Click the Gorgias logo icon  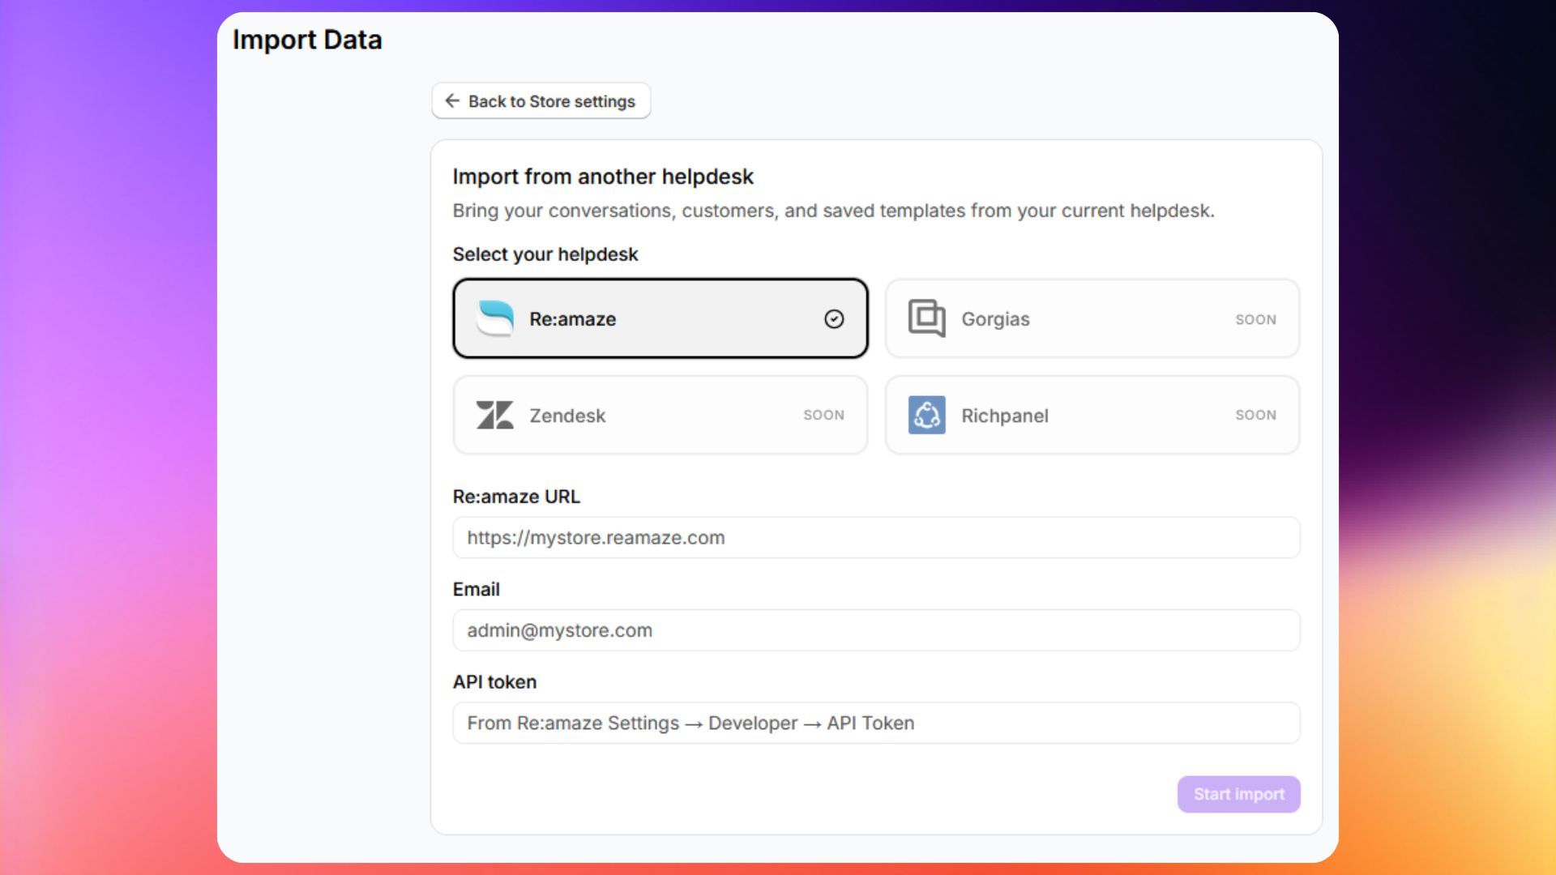[x=926, y=318]
